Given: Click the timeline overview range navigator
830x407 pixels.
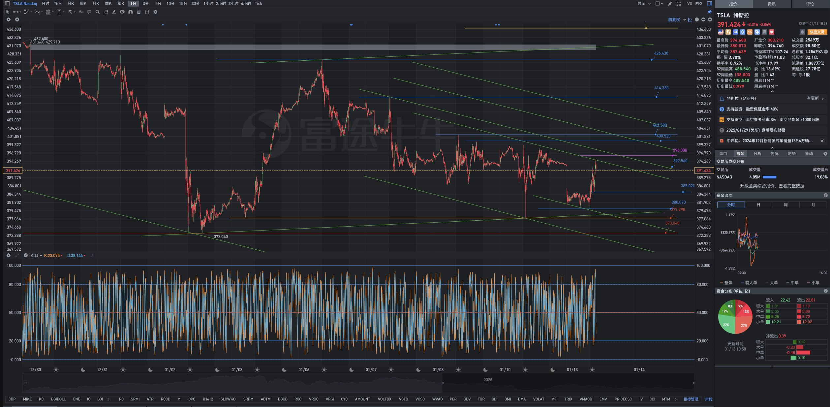Looking at the screenshot, I should click(358, 383).
